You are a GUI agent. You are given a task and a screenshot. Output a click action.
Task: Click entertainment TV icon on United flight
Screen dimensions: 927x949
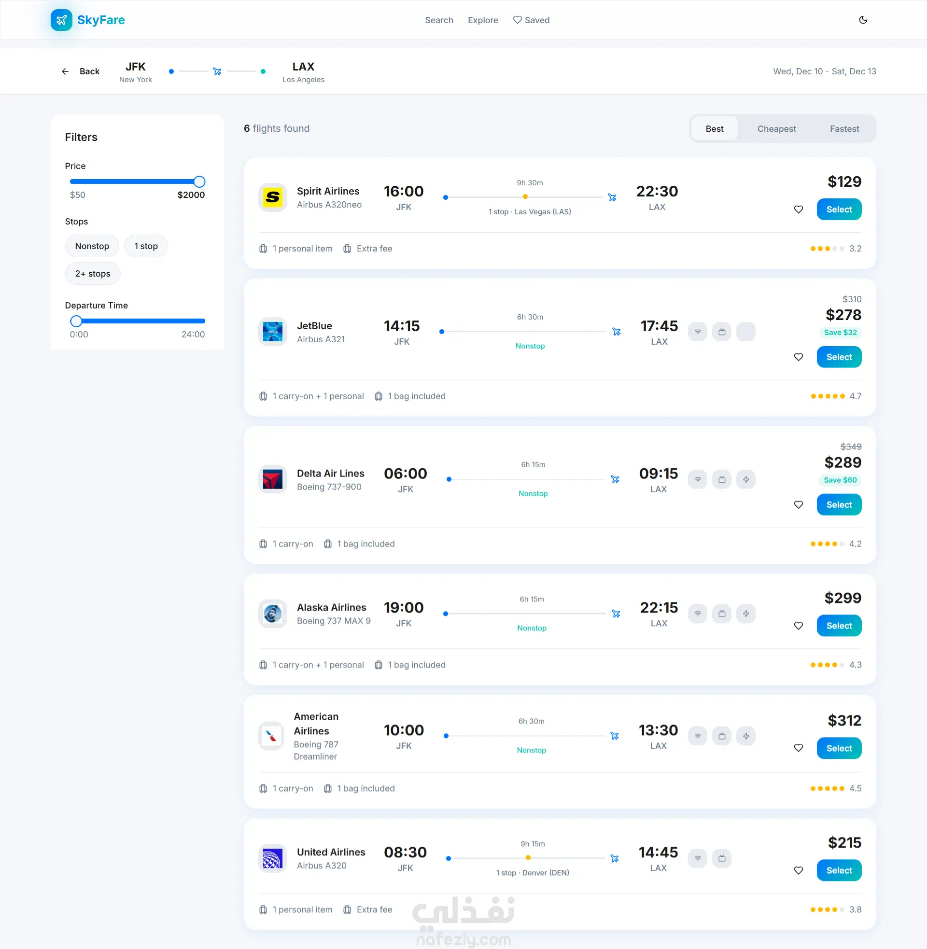pos(721,858)
